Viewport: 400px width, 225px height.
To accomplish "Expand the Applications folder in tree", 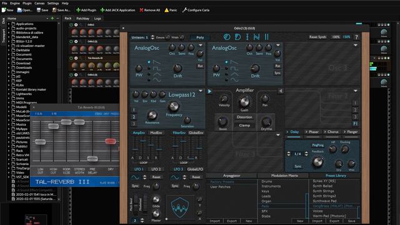I will point(9,24).
